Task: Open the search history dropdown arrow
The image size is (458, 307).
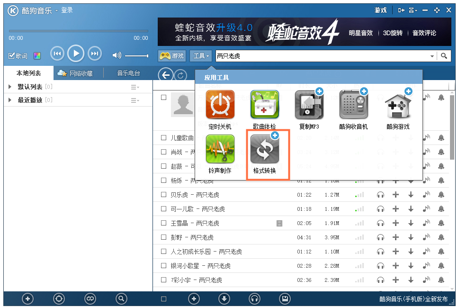Action: (432, 56)
